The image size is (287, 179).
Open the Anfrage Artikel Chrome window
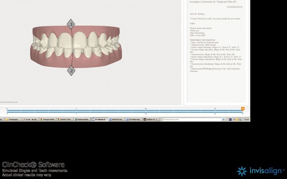[x=48, y=119]
